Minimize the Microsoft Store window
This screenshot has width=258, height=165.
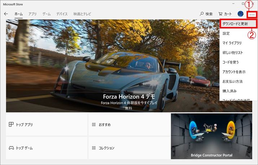click(x=233, y=4)
